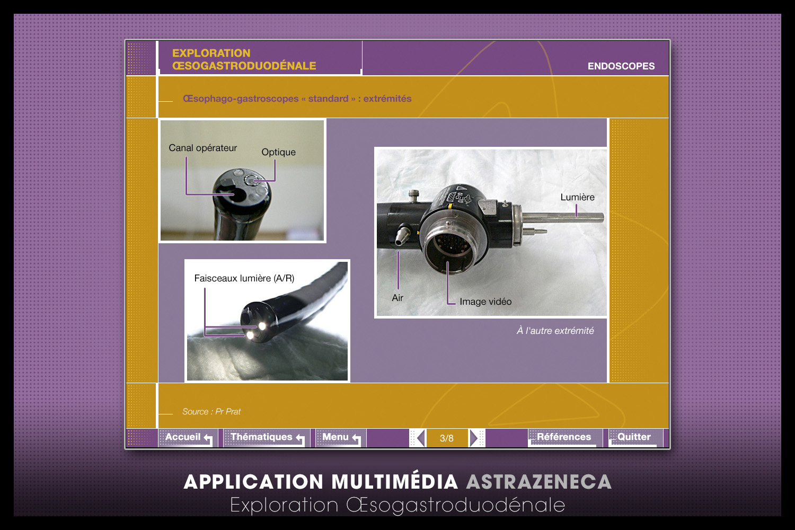Quit the application with Quitter

coord(634,437)
